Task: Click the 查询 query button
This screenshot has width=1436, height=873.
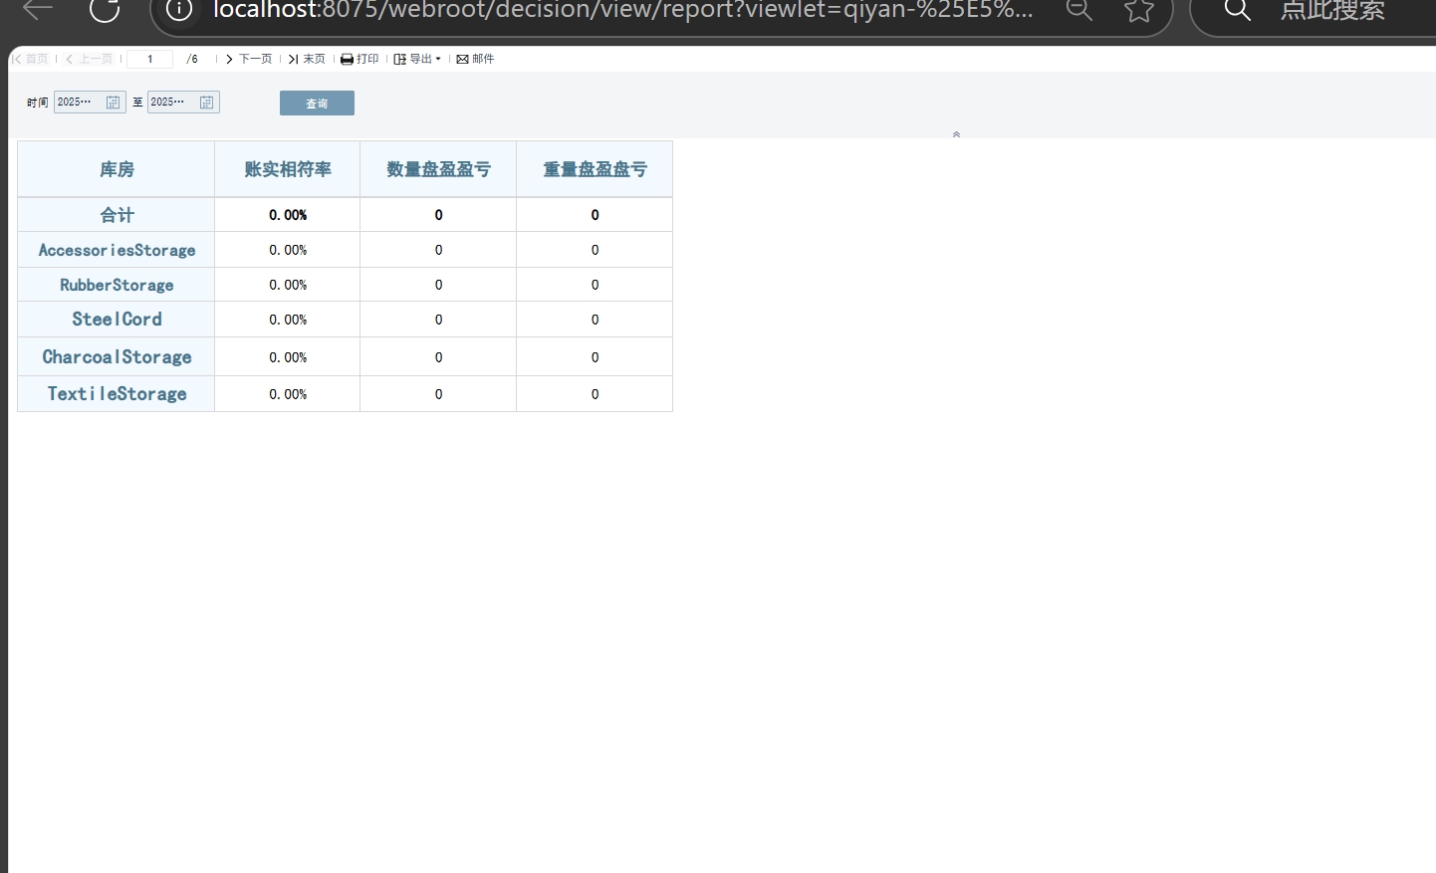Action: [317, 104]
